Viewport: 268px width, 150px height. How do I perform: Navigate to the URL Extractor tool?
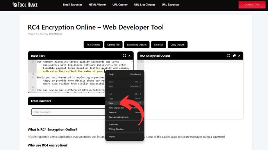click(x=171, y=5)
